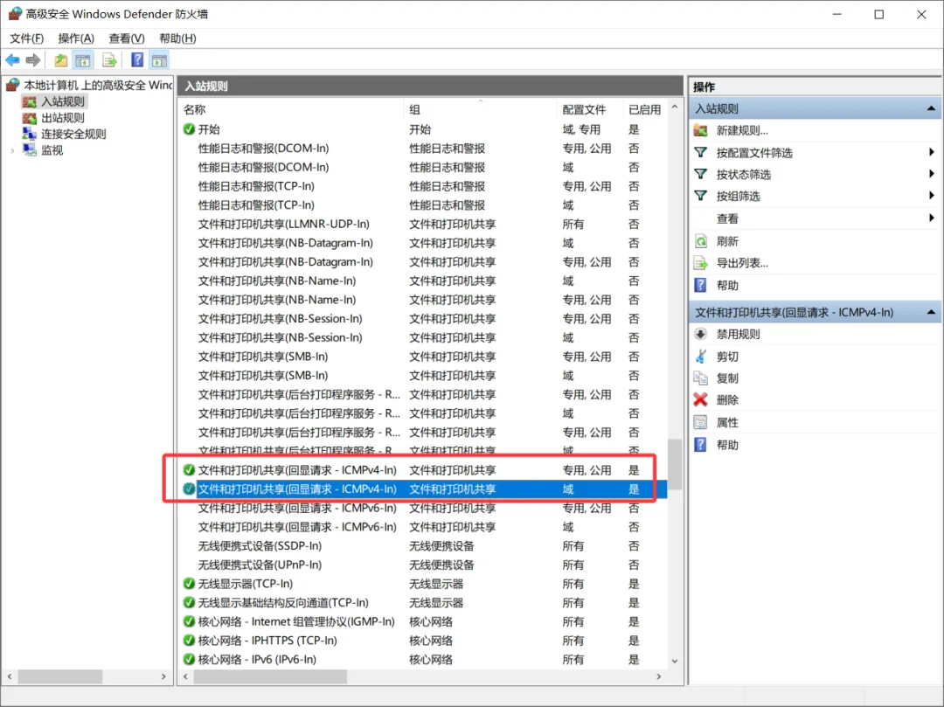Click the Forward arrow toolbar icon
The image size is (944, 707).
[x=33, y=60]
